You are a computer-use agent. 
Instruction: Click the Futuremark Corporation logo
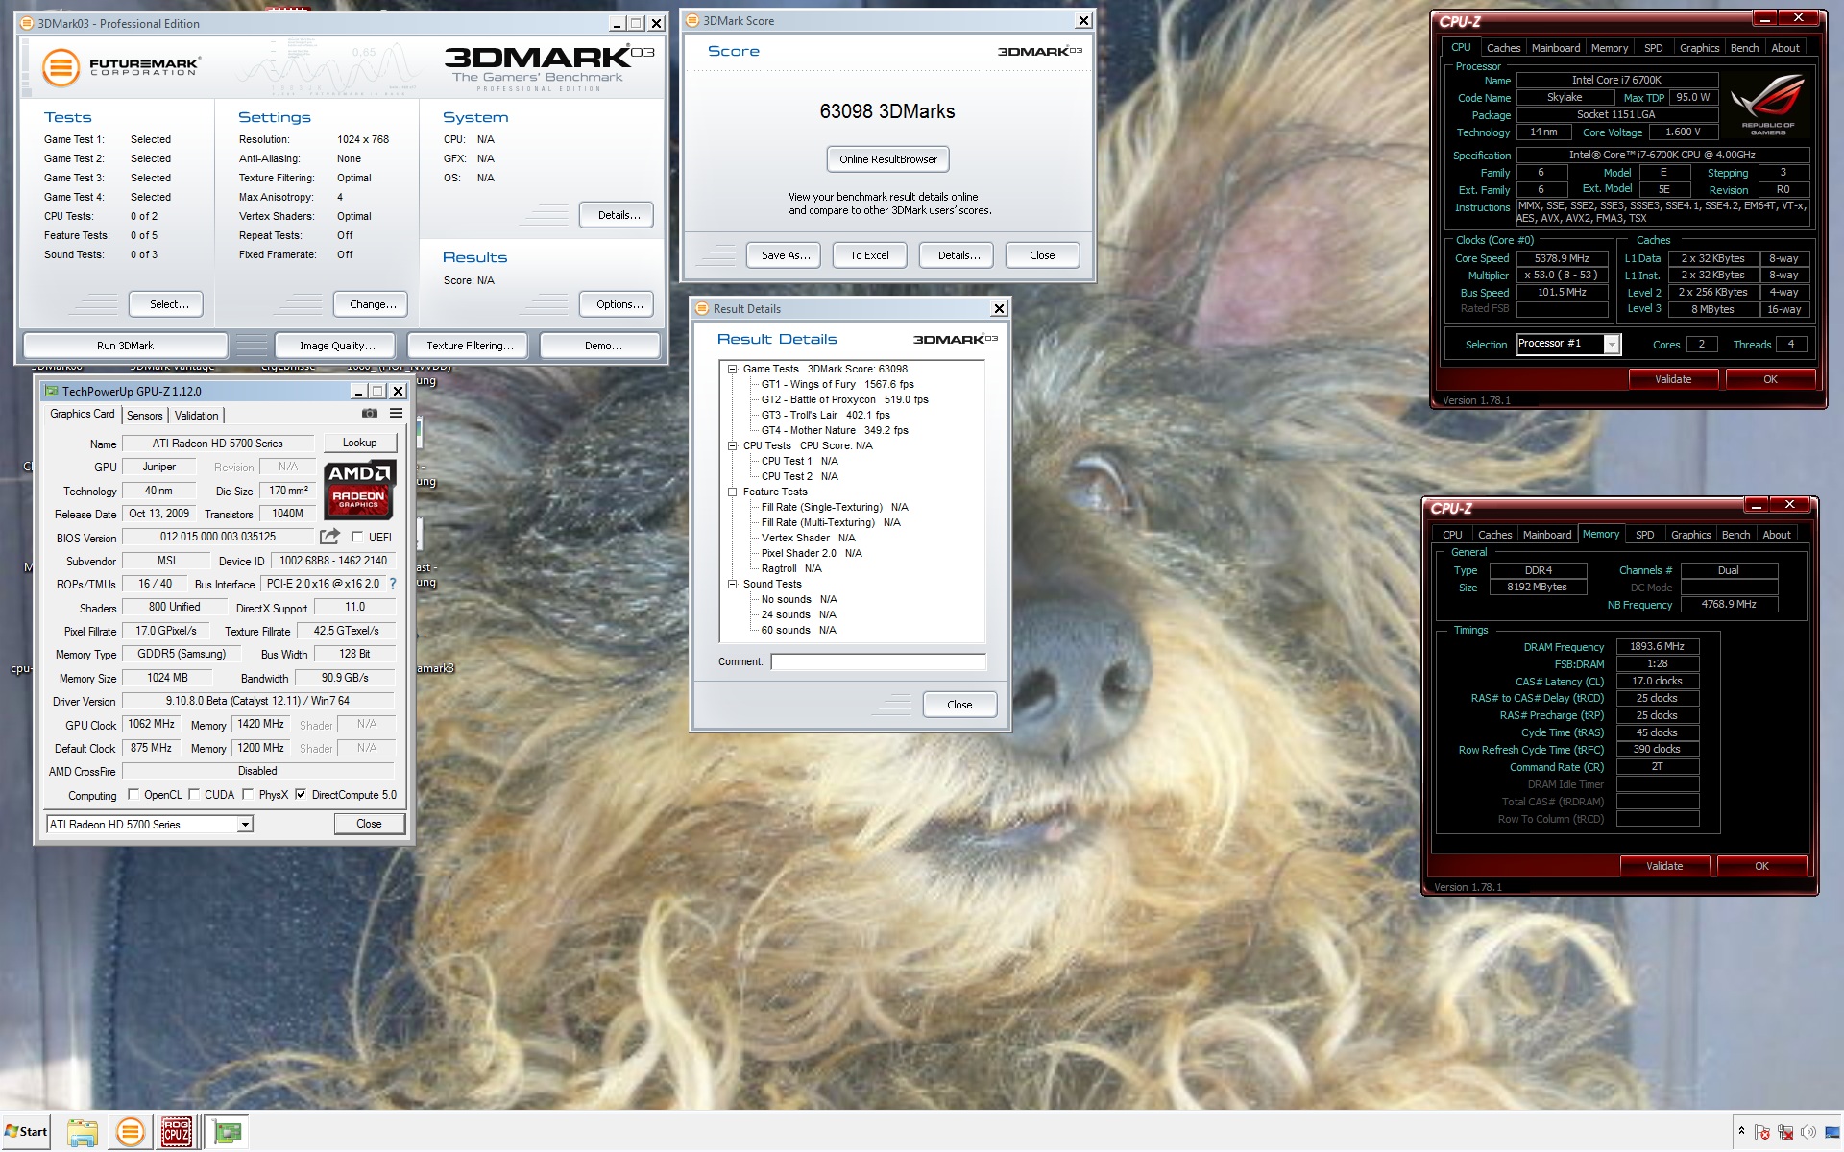pyautogui.click(x=120, y=66)
